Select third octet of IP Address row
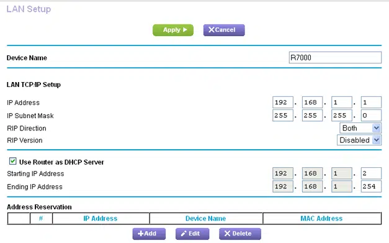The image size is (389, 243). click(x=342, y=103)
